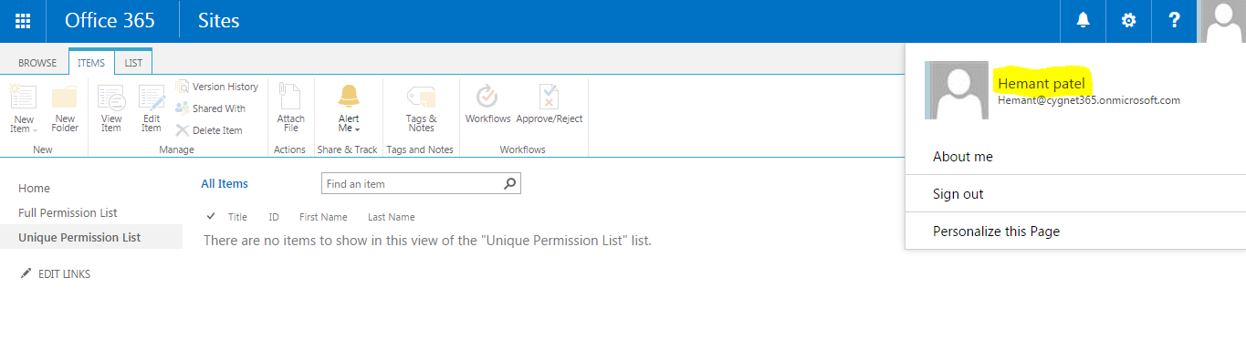Open the notifications bell icon

coord(1083,21)
